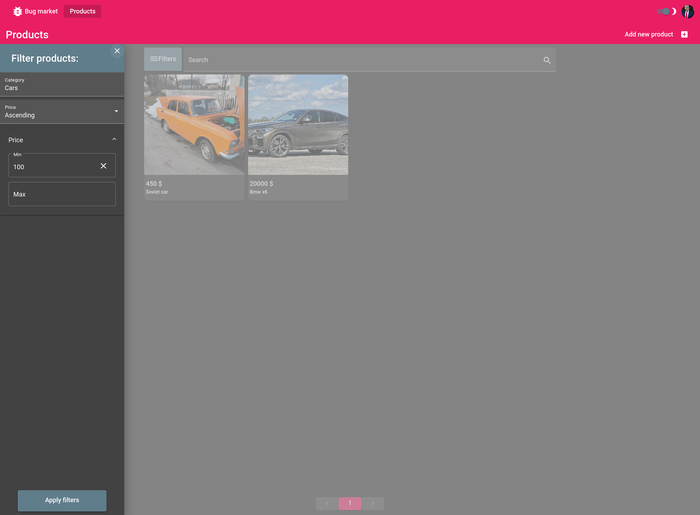700x515 pixels.
Task: Click the Add new product plus icon
Action: click(684, 34)
